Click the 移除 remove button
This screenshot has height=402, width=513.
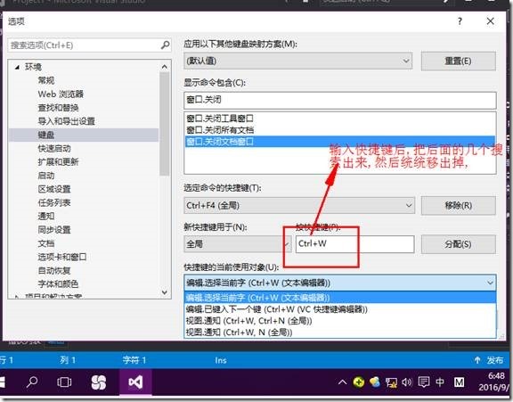pos(458,206)
